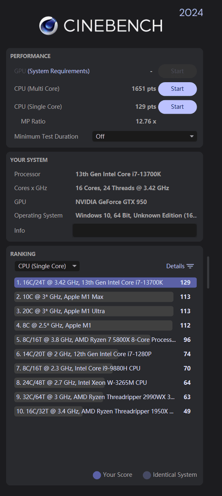Select ranking row Intel Core i9-9880H
The width and height of the screenshot is (222, 496).
coord(105,368)
